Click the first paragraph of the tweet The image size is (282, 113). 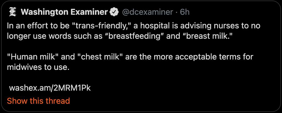click(x=134, y=31)
